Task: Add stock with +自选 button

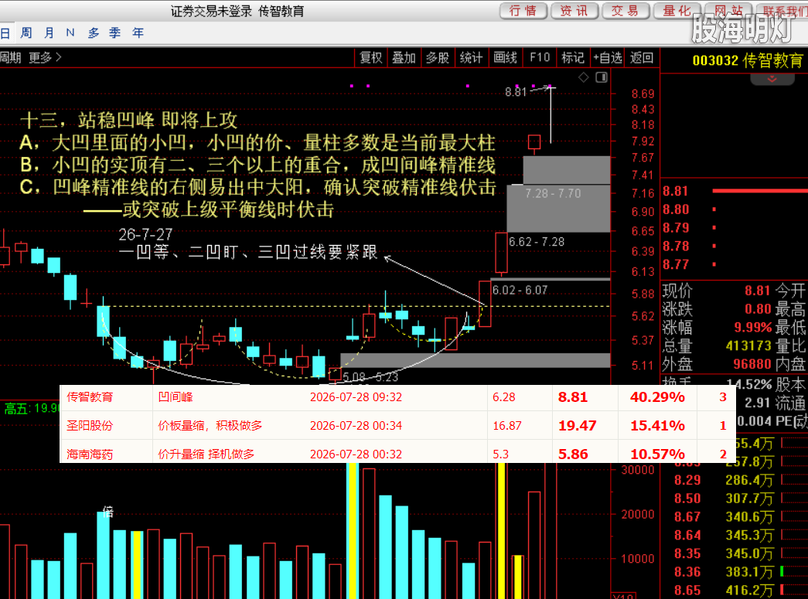Action: click(x=608, y=58)
